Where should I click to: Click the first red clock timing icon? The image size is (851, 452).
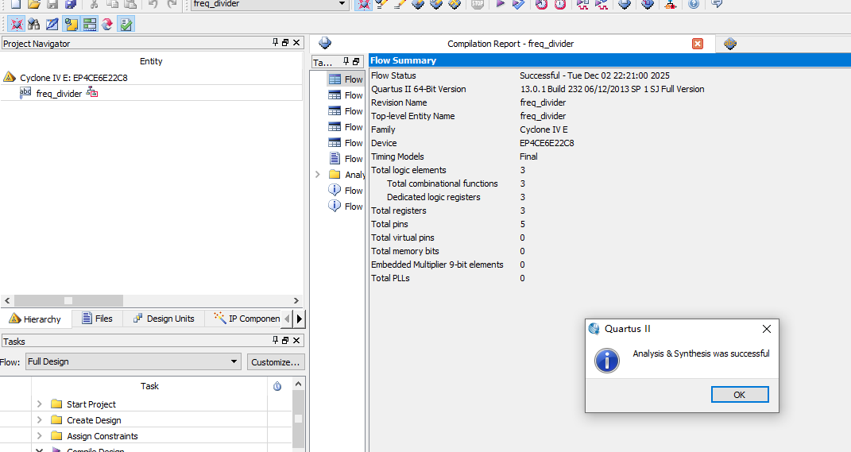tap(542, 4)
